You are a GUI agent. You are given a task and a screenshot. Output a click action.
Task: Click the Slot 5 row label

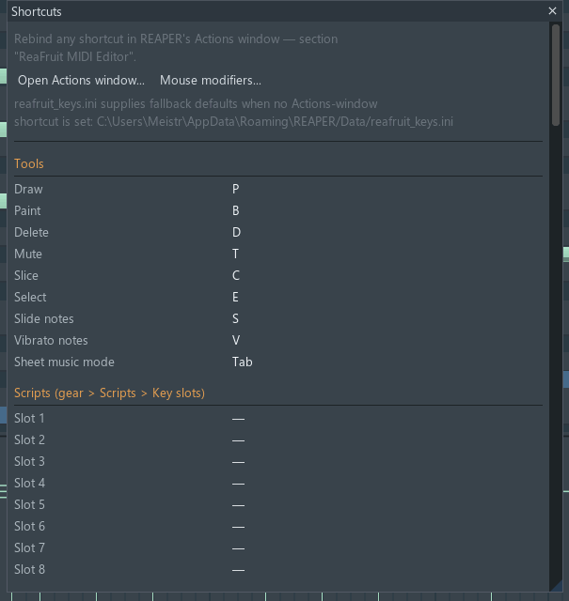pos(29,505)
